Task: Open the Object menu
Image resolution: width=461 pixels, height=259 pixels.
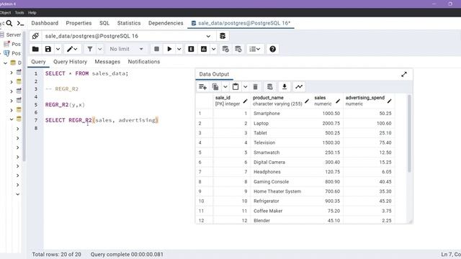Action: [x=5, y=13]
